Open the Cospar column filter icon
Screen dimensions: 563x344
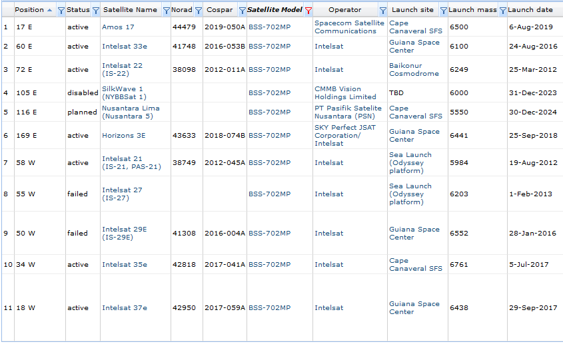pos(243,11)
